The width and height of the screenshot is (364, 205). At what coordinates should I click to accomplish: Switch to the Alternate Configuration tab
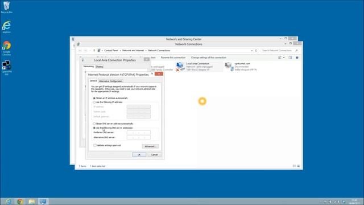pyautogui.click(x=111, y=81)
